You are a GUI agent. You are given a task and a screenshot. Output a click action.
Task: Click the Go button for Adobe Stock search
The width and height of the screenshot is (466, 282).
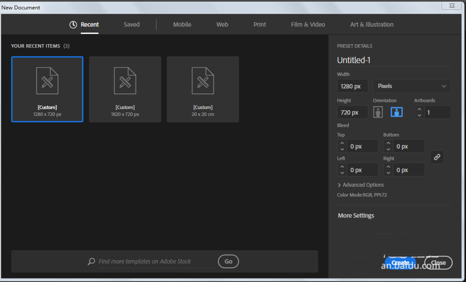228,261
